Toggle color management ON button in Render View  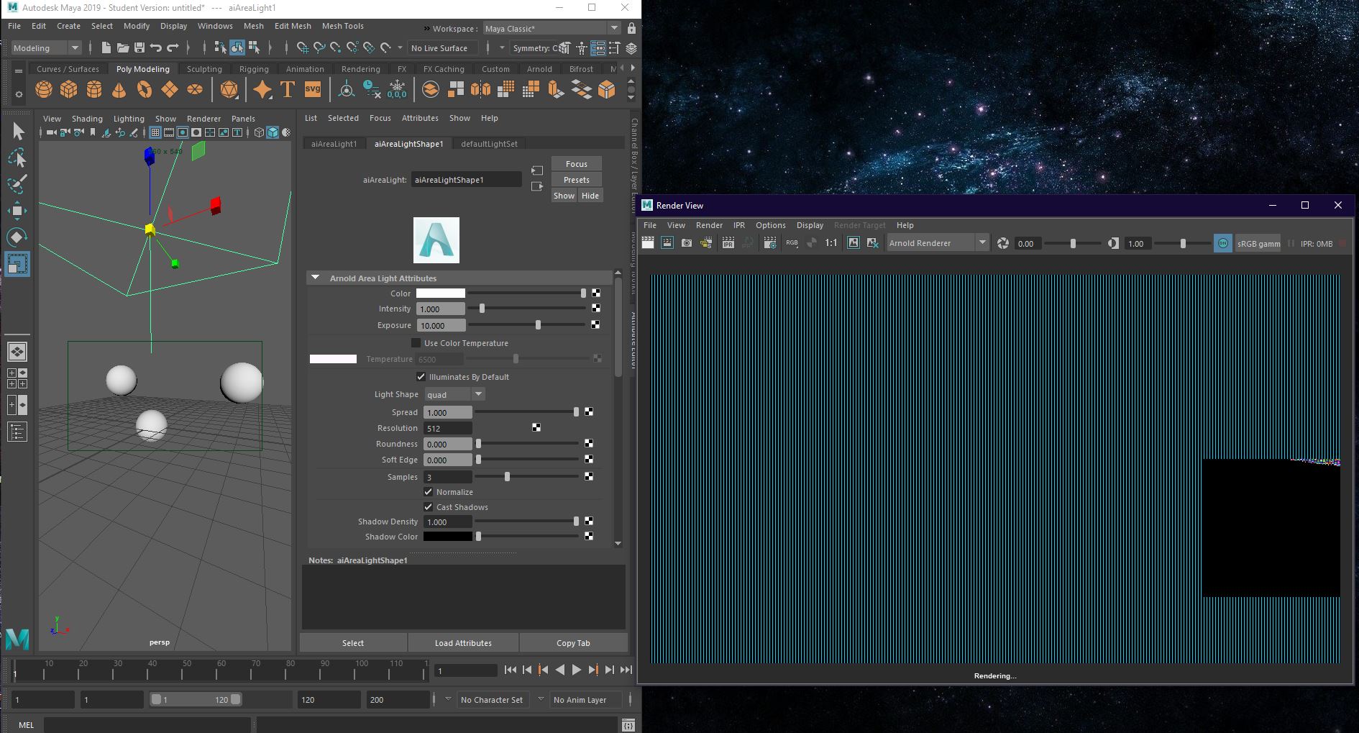click(1223, 243)
